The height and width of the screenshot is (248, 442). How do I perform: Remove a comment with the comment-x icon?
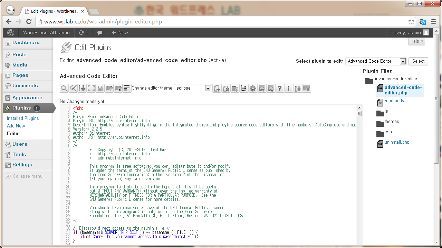pos(118,88)
